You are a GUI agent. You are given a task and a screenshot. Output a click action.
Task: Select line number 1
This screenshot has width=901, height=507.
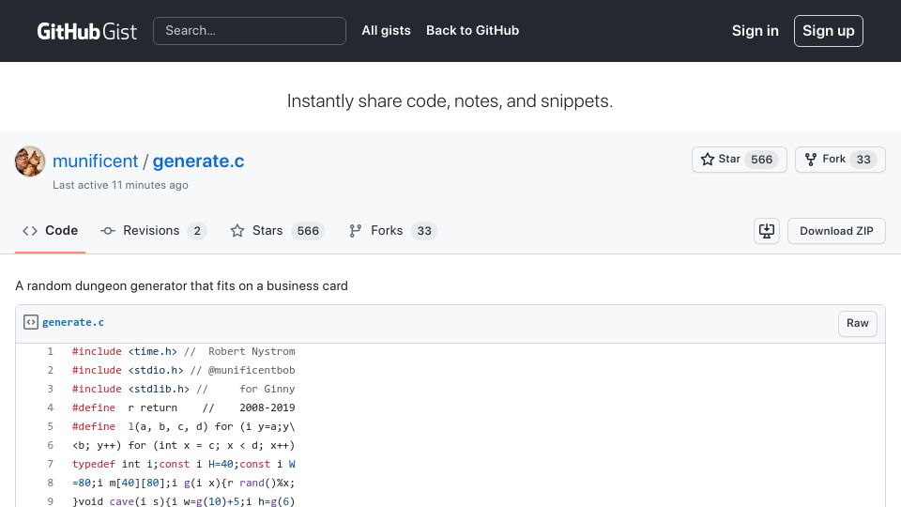(x=50, y=351)
